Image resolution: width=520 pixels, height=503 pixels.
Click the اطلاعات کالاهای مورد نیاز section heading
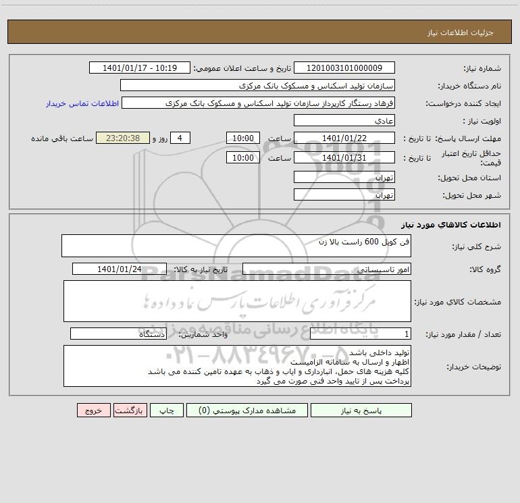451,225
